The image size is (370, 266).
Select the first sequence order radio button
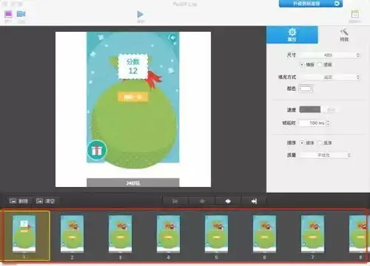coord(302,143)
